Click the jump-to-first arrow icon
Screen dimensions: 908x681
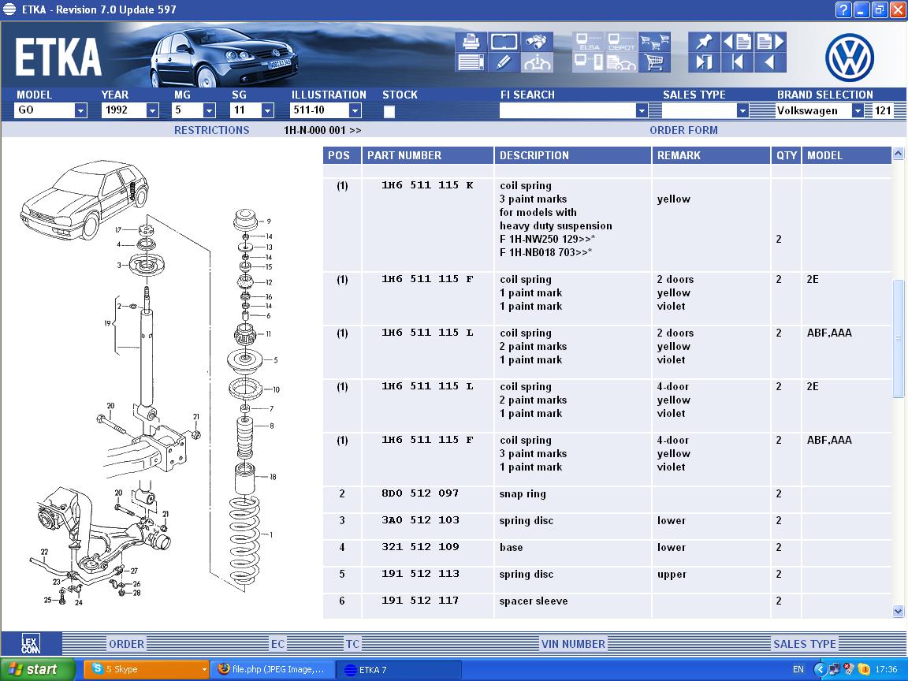pos(737,62)
